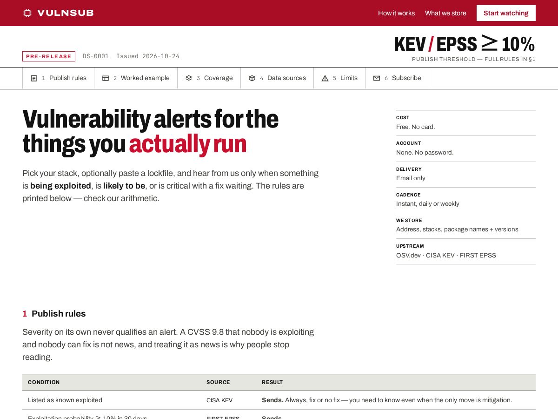558x419 pixels.
Task: Click the Start watching button
Action: tap(506, 13)
